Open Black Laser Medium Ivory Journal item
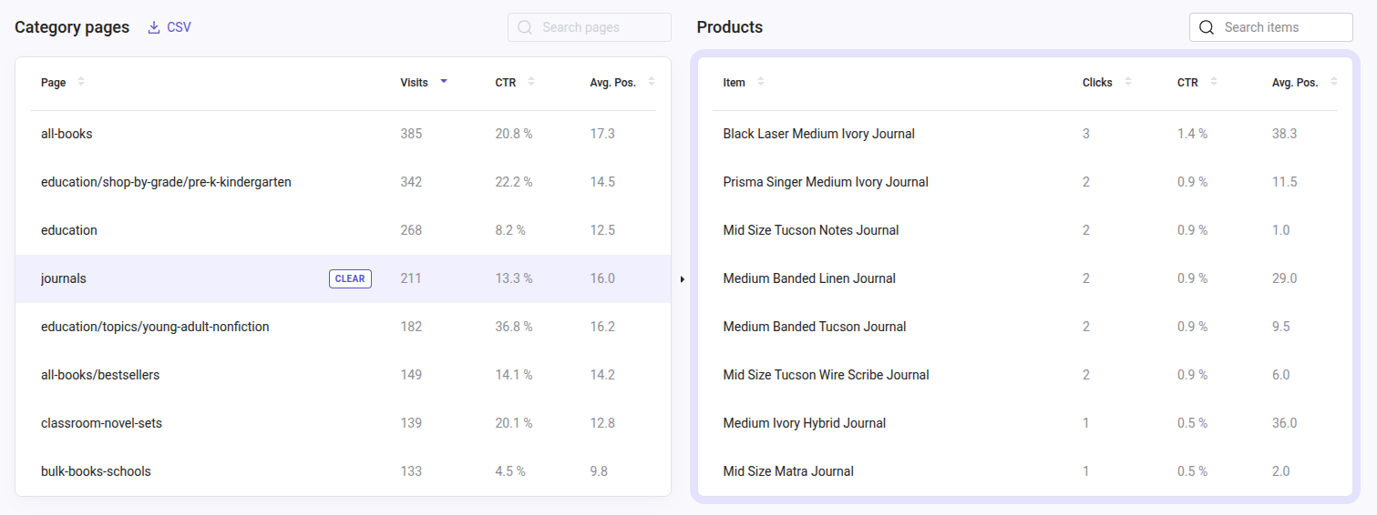Image resolution: width=1377 pixels, height=515 pixels. pyautogui.click(x=818, y=134)
